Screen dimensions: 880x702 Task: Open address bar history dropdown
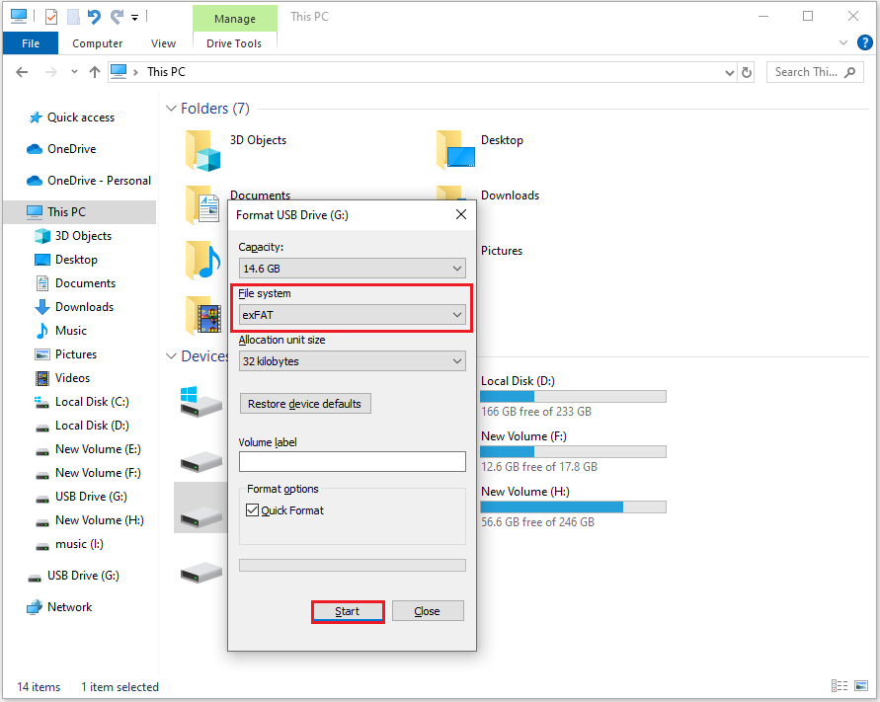pyautogui.click(x=729, y=72)
